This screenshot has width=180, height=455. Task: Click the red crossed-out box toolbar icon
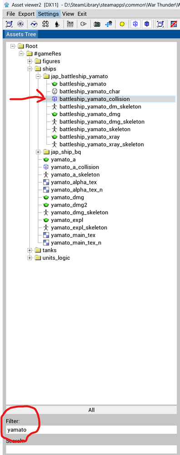point(174,25)
